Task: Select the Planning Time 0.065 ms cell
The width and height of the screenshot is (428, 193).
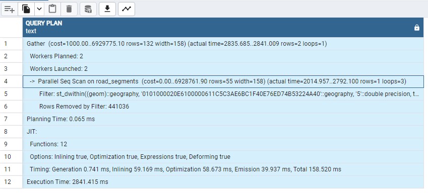Action: [223, 119]
